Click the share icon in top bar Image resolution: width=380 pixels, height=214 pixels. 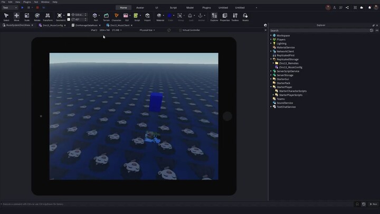click(347, 7)
